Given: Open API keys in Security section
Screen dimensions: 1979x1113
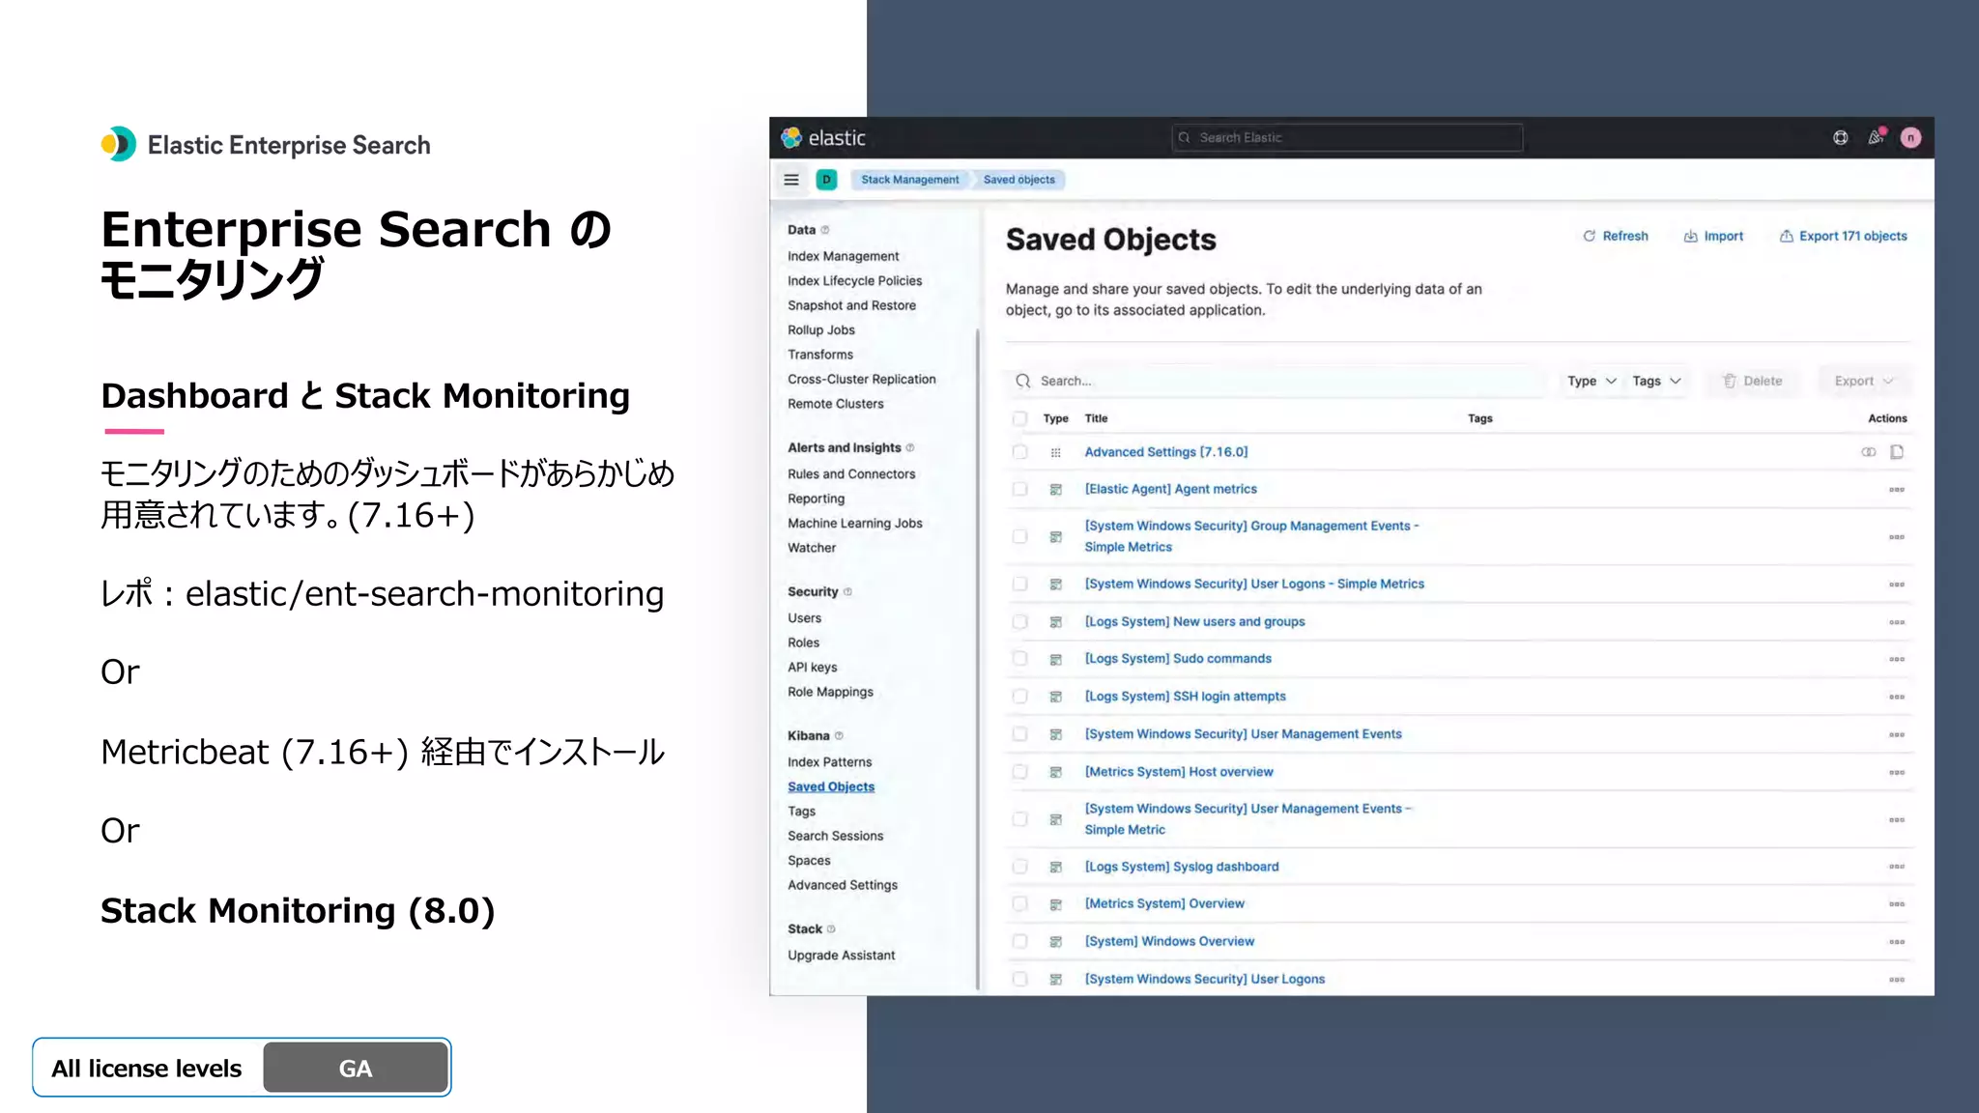Looking at the screenshot, I should [812, 667].
